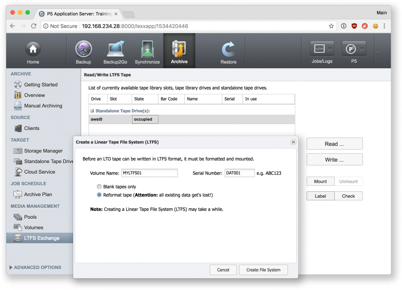The image size is (402, 290).
Task: Click the browser address bar URL
Action: point(135,26)
